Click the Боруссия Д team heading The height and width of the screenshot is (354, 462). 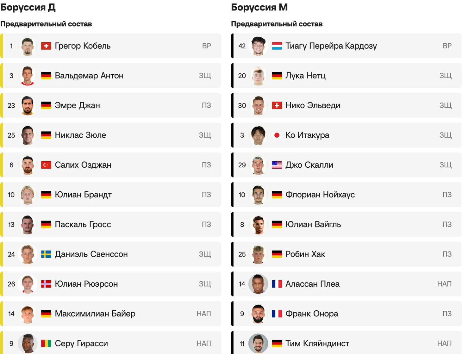(x=28, y=7)
